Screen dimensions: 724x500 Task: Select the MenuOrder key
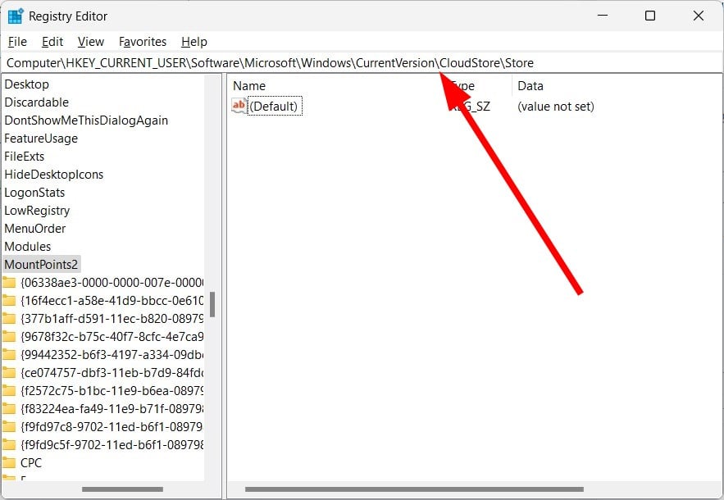(x=35, y=229)
